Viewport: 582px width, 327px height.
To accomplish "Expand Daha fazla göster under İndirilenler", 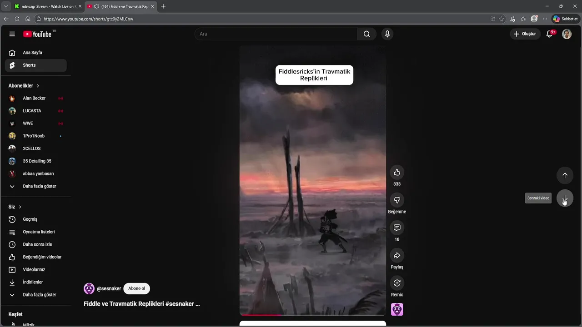I will [x=36, y=295].
